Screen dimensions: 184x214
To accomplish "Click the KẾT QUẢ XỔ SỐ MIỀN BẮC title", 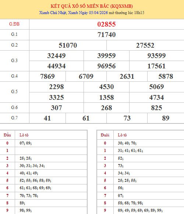I will (x=92, y=6).
